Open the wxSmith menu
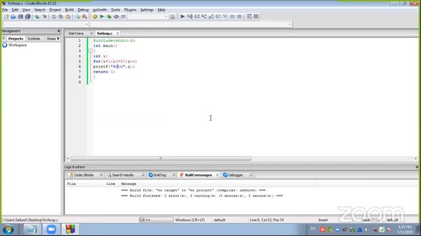 click(x=99, y=10)
